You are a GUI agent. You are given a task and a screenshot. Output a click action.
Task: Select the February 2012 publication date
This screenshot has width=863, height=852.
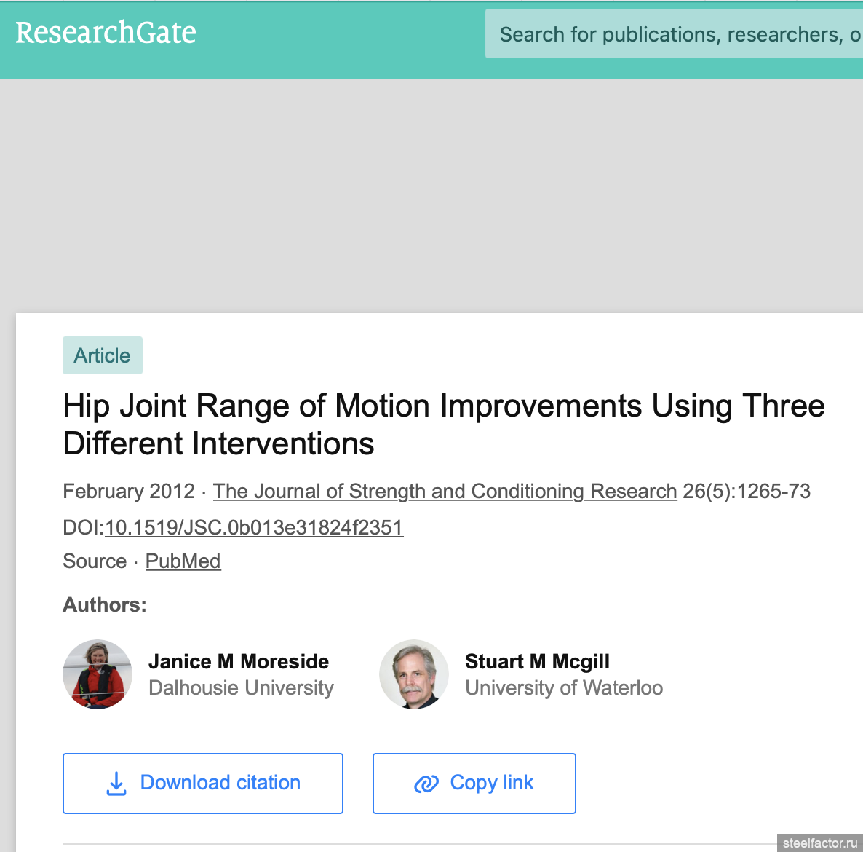(129, 491)
